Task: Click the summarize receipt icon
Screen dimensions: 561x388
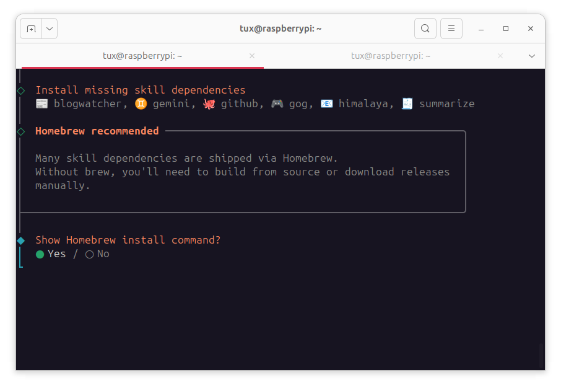Action: 407,104
